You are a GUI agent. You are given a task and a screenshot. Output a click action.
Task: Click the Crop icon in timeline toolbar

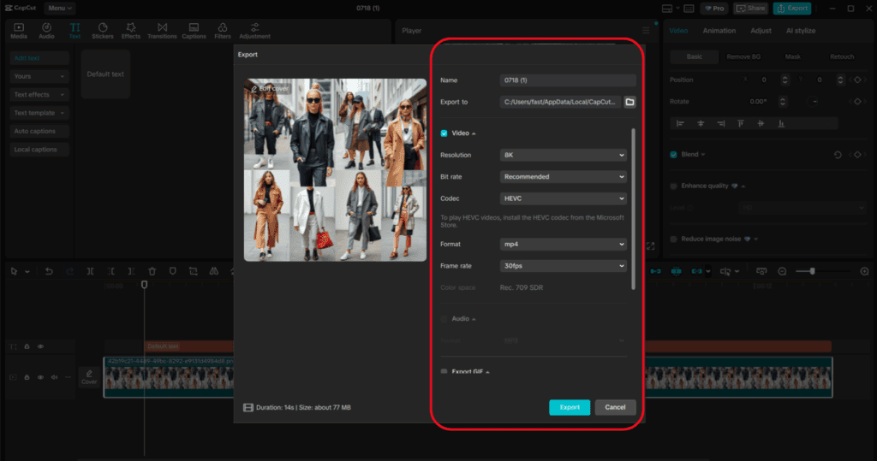193,271
